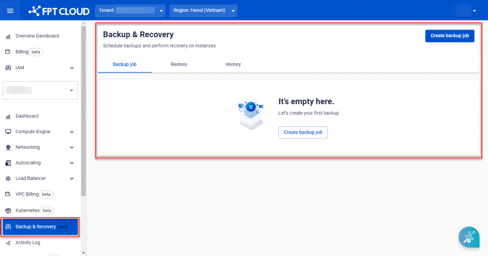Open the hamburger navigation menu

pos(10,10)
